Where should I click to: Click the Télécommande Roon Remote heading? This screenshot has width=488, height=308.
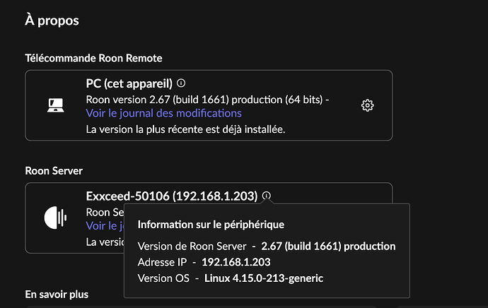click(x=93, y=58)
